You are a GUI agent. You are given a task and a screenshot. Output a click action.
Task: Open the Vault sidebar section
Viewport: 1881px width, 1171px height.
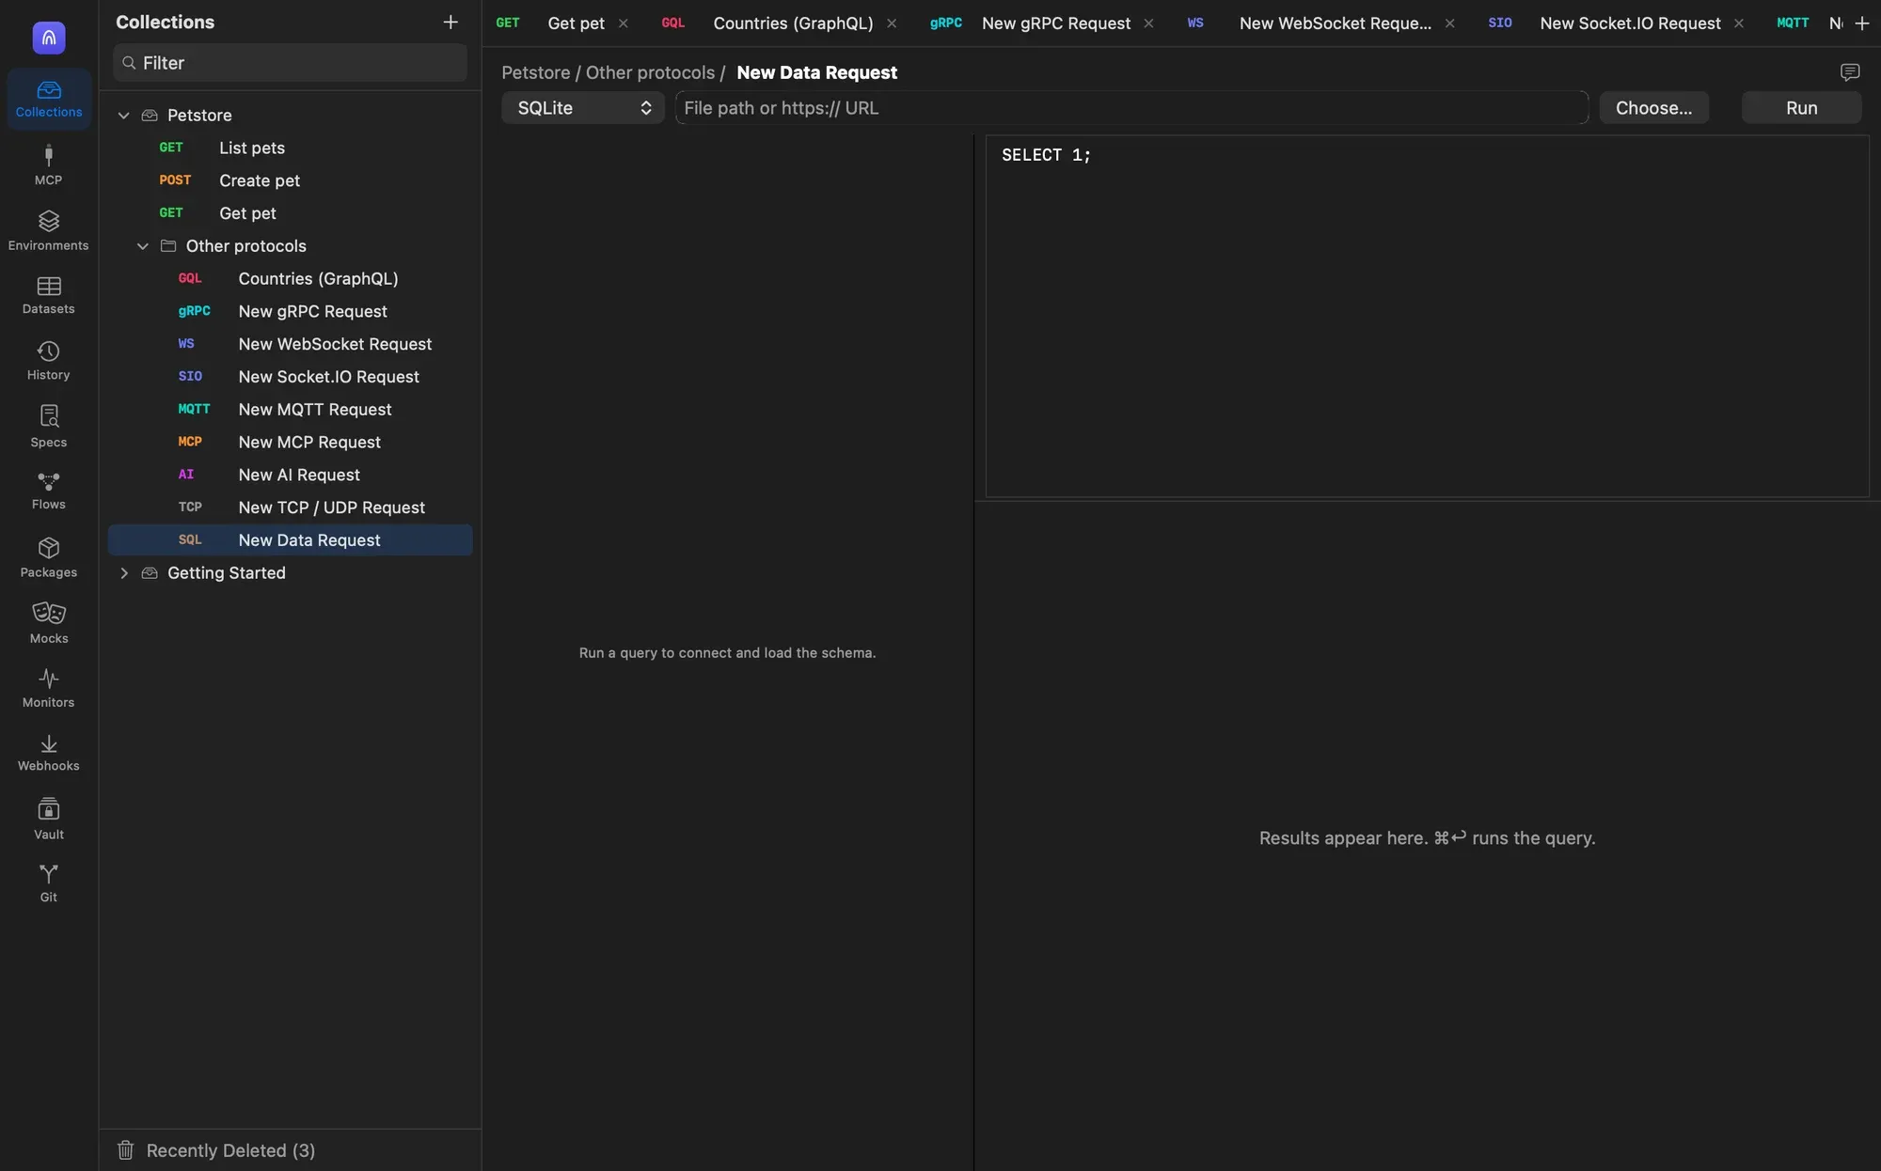(48, 818)
